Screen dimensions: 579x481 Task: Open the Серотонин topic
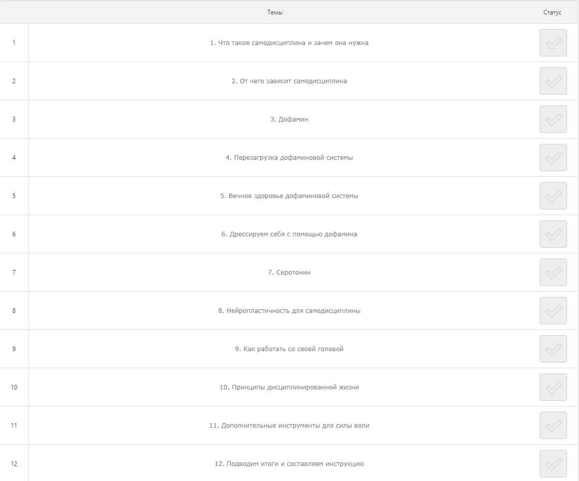click(289, 273)
